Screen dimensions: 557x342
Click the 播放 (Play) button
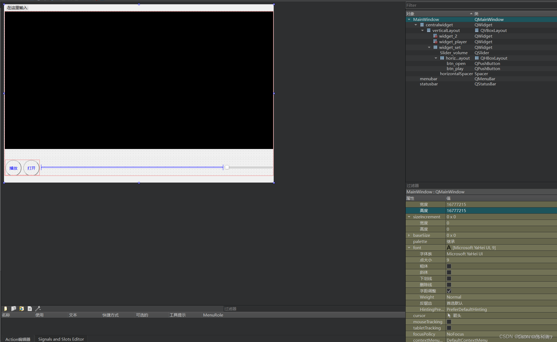click(x=13, y=168)
